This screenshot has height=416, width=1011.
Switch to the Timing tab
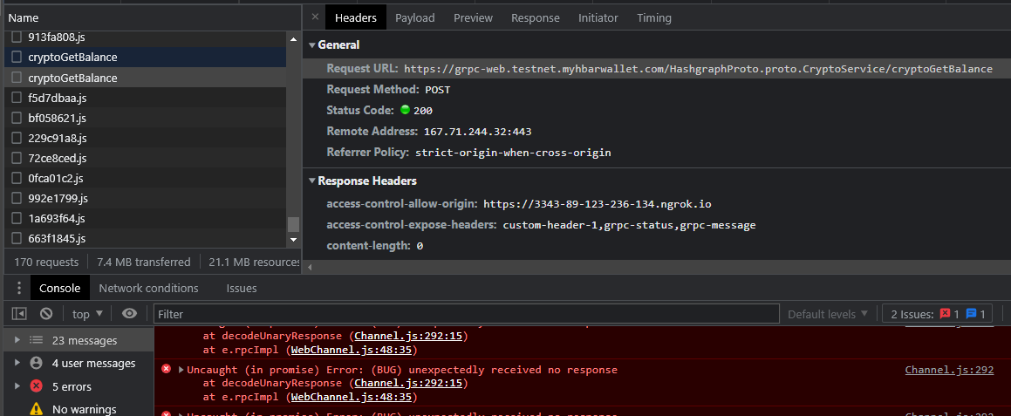[x=654, y=18]
